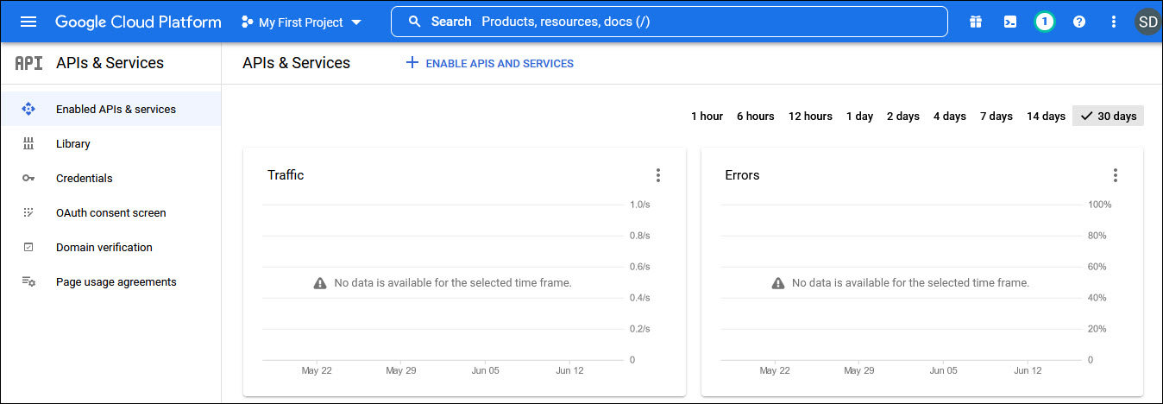Open the Traffic chart options menu
The width and height of the screenshot is (1163, 404).
point(658,175)
